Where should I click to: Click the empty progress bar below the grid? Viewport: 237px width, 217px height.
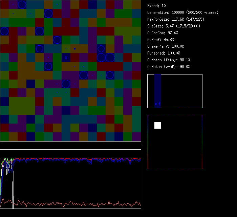(x=70, y=146)
